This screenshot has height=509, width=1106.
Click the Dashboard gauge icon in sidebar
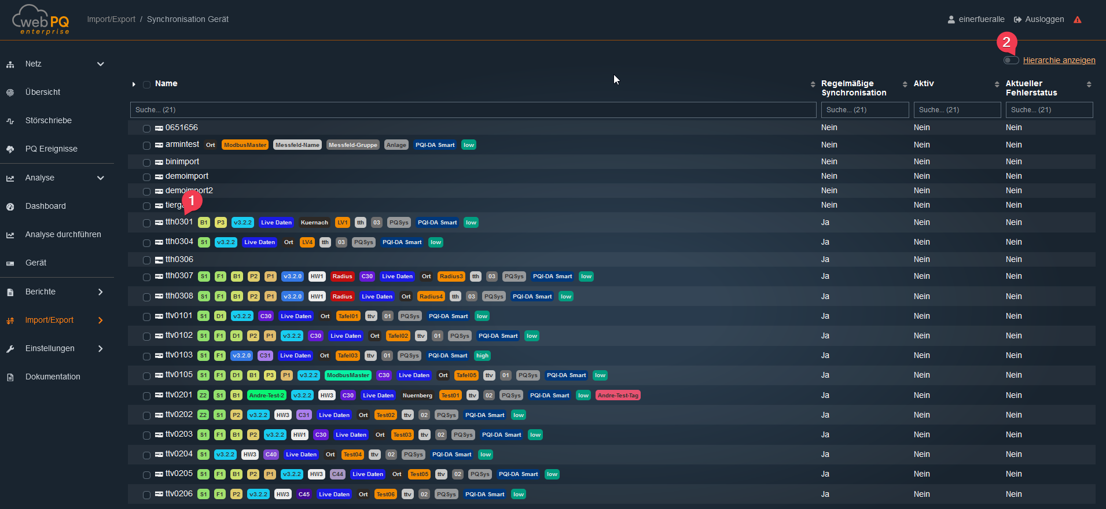(10, 206)
